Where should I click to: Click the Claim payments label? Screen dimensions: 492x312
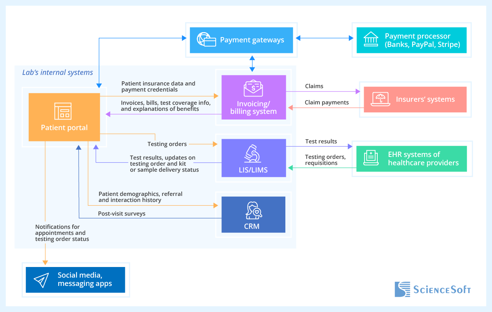pos(326,102)
